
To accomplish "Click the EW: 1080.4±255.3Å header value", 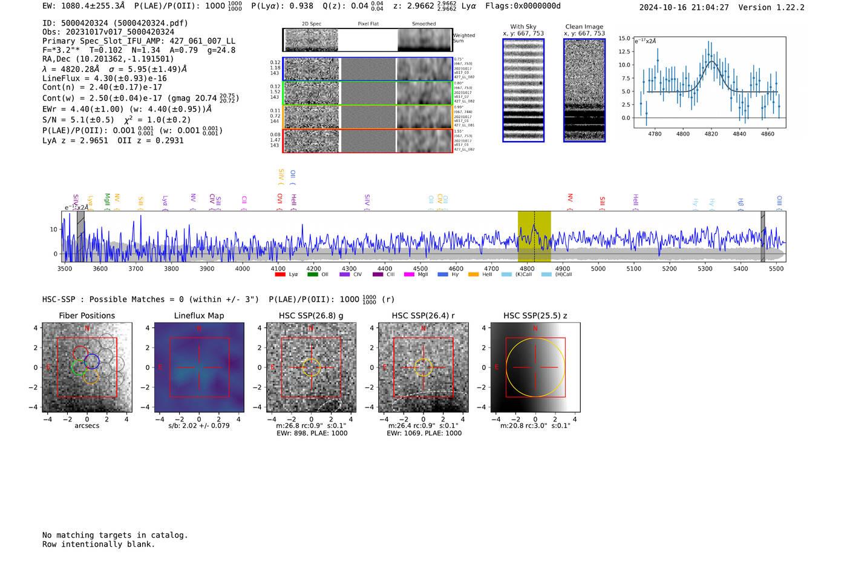I will click(x=83, y=6).
